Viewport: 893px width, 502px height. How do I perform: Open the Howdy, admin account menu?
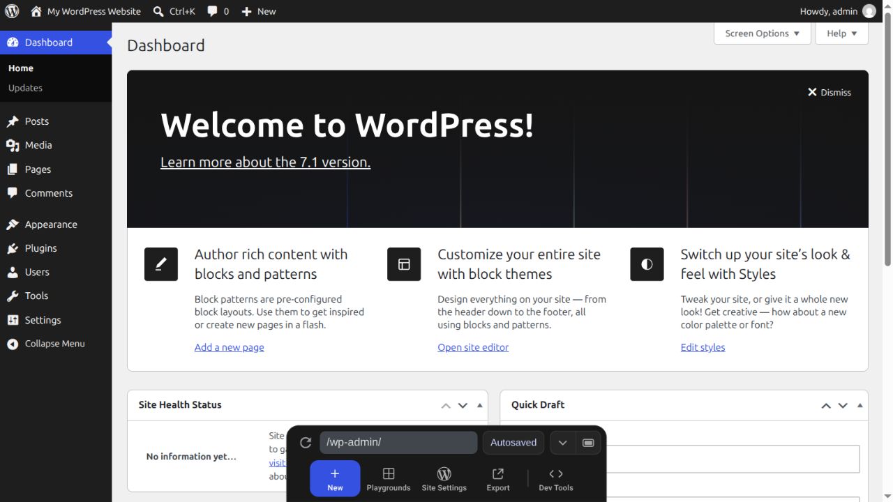click(x=837, y=11)
